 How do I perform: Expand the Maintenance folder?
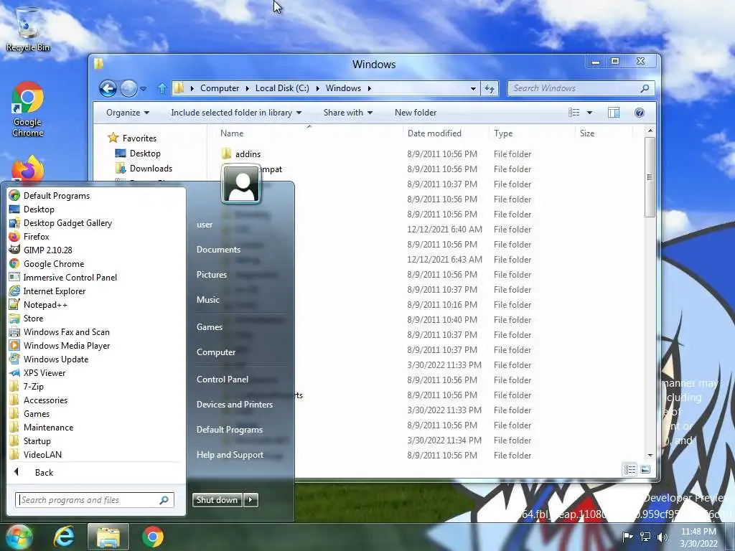coord(41,428)
